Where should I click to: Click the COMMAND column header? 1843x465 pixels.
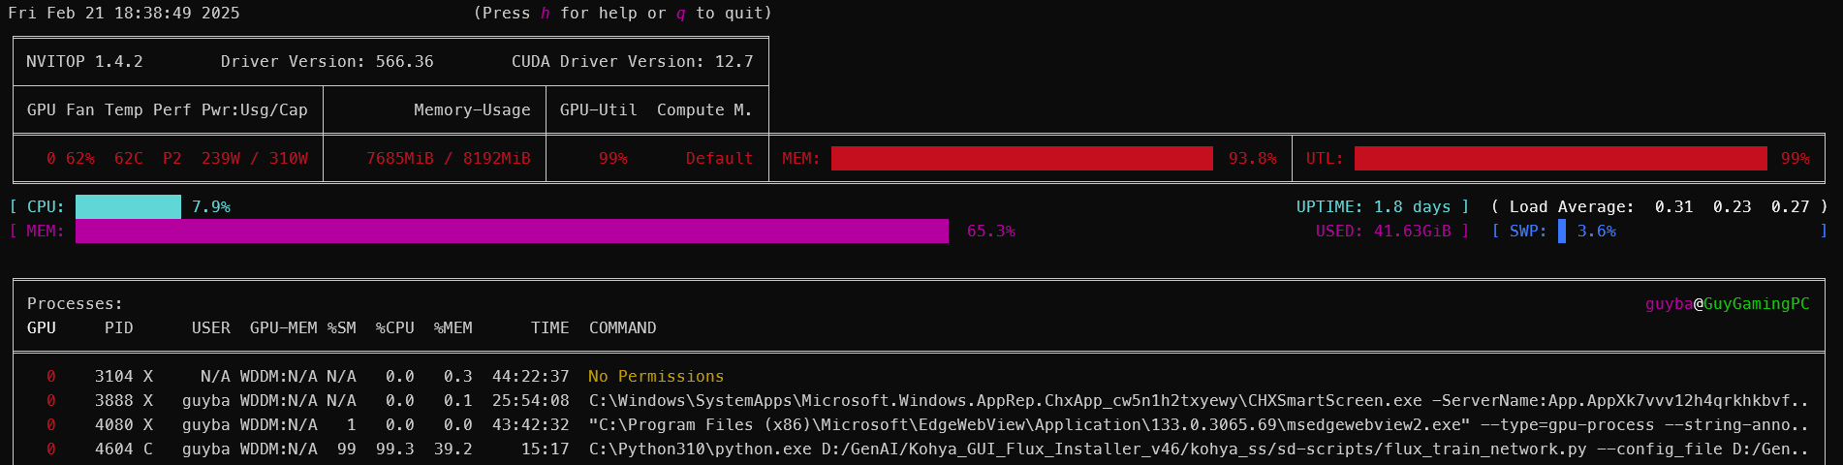pos(622,328)
